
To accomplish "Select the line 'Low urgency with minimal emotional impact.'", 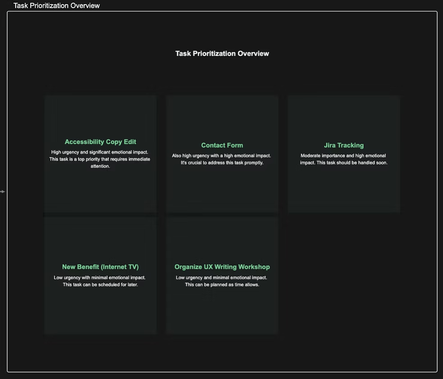I will [99, 277].
